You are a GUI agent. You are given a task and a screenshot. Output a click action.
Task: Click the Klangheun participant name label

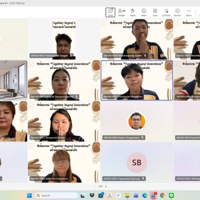123,97
